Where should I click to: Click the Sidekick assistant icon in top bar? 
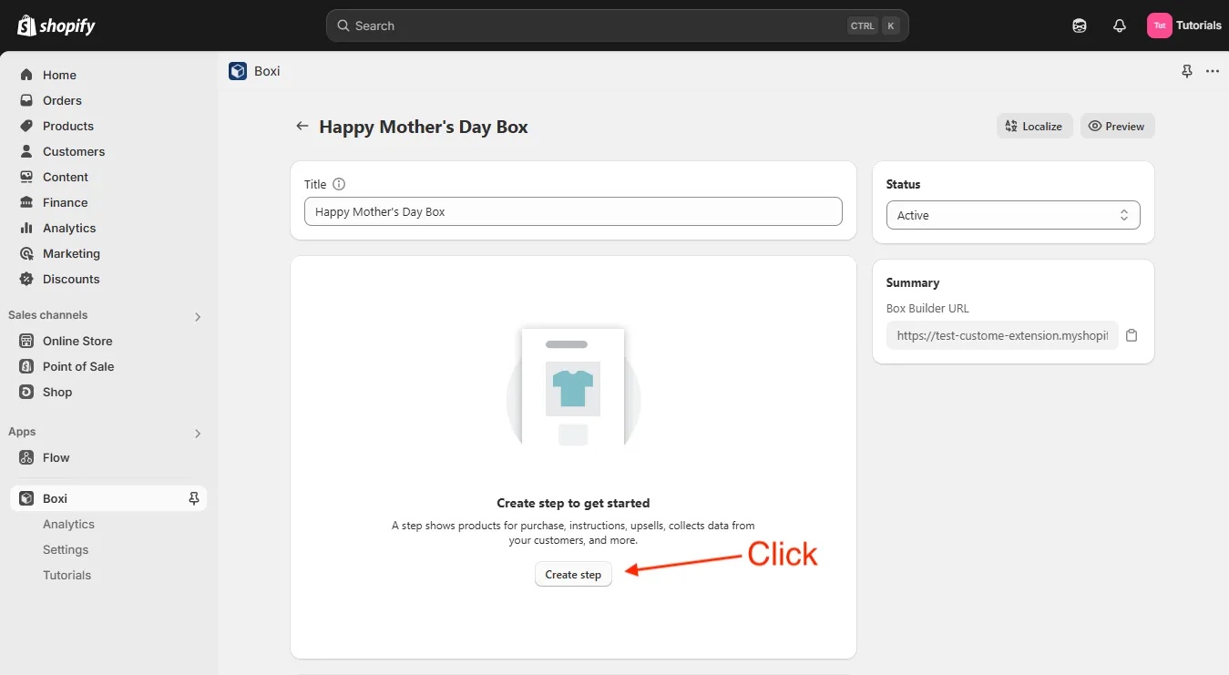click(1080, 26)
